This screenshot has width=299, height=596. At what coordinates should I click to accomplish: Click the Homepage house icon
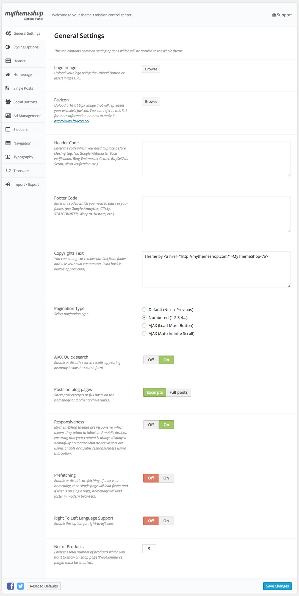pyautogui.click(x=8, y=74)
